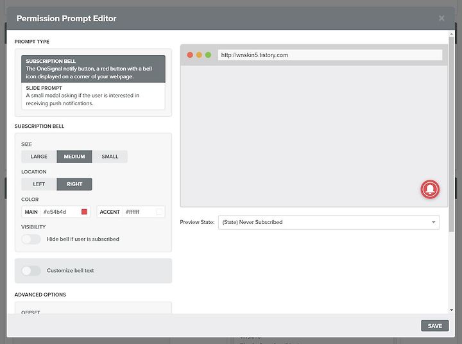Open the white Accent color swatch
The width and height of the screenshot is (462, 344).
[x=159, y=212]
